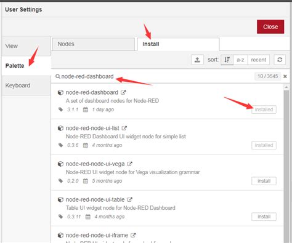Open node-red-dashboard external link icon

point(123,92)
